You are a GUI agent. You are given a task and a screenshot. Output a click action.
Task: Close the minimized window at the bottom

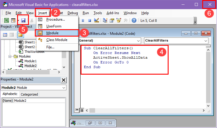110,123
